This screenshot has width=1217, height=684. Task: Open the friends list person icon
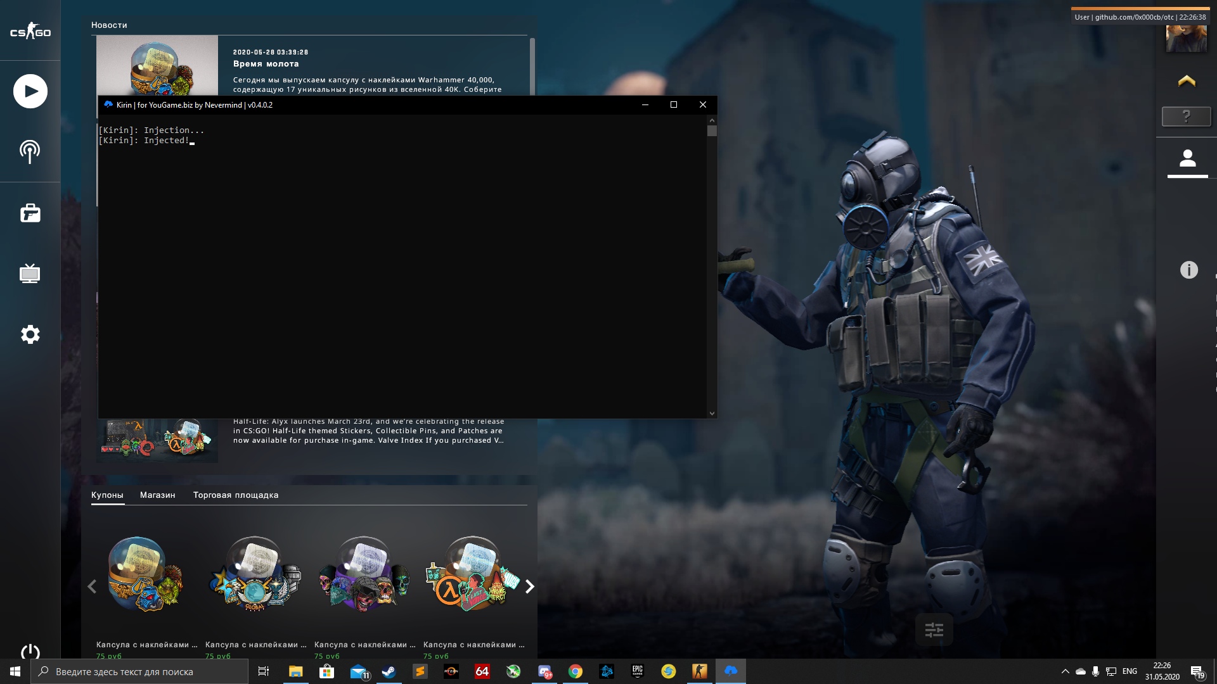(x=1187, y=158)
